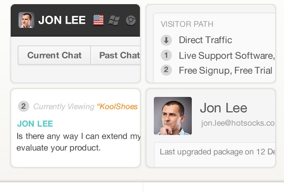The image size is (284, 192).
Task: Click the Direct Traffic source entry
Action: coord(205,40)
